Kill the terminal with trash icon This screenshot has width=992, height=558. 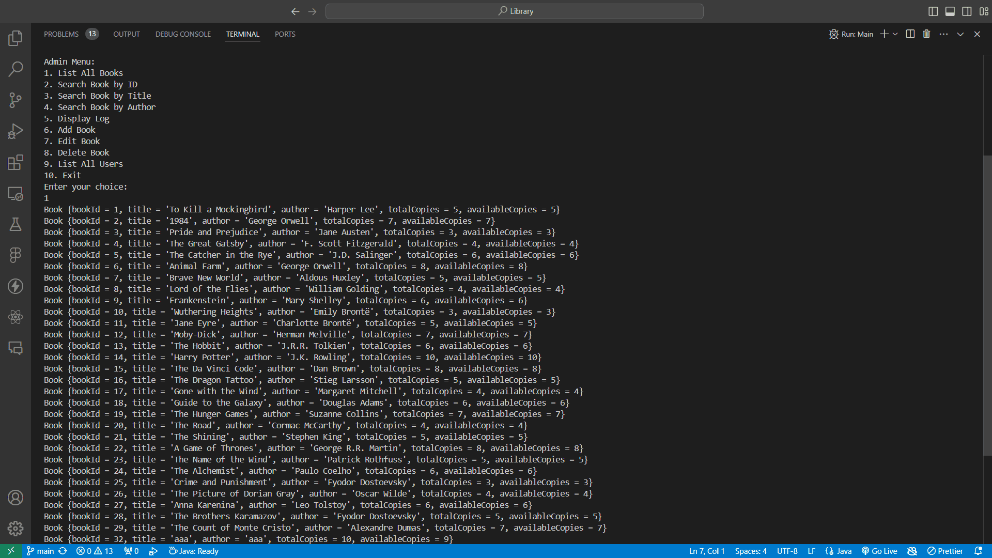click(x=926, y=34)
